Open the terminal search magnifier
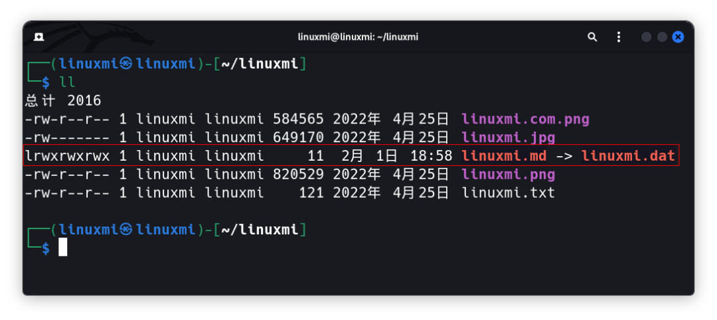 [592, 37]
